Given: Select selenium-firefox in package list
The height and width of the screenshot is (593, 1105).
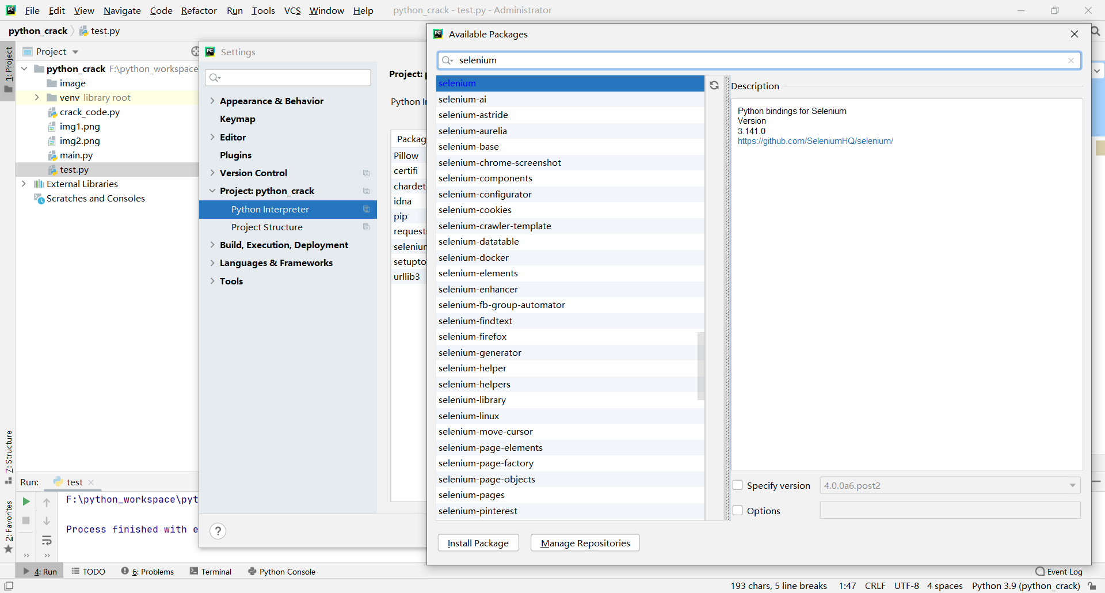Looking at the screenshot, I should click(x=570, y=337).
